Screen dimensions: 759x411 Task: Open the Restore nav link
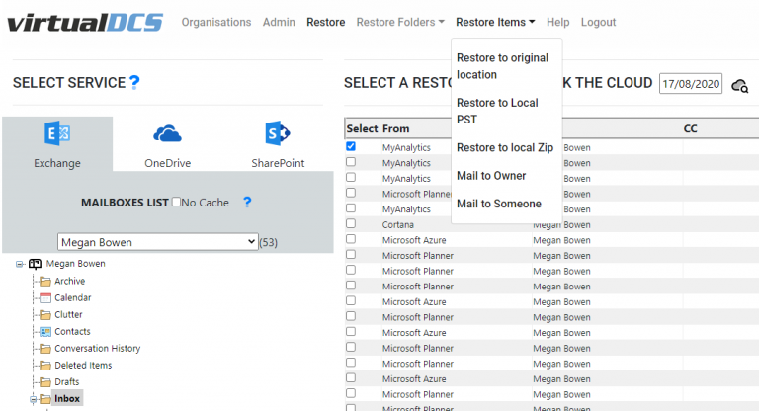click(x=326, y=23)
